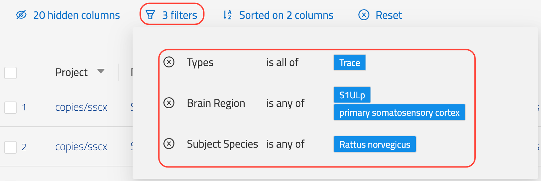Click the crossed-eye hidden columns icon
Screen dimensions: 541x181
click(x=22, y=15)
